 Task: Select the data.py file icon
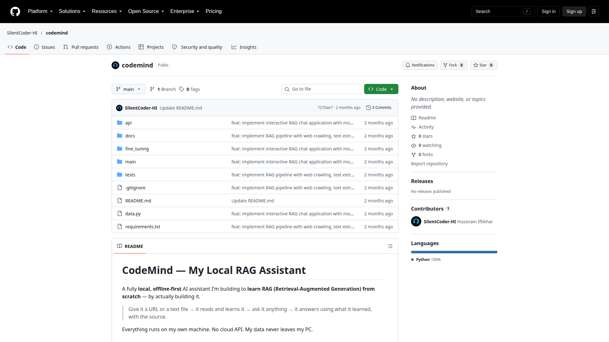[x=120, y=213]
